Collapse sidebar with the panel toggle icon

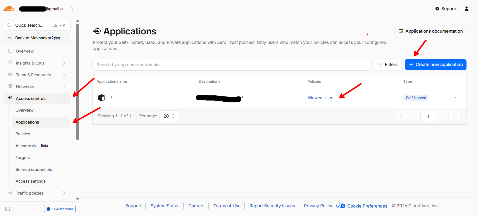click(7, 209)
